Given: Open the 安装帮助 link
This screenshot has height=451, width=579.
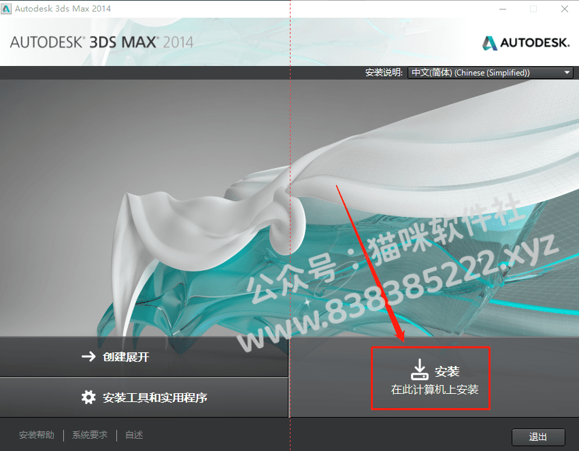Looking at the screenshot, I should [x=37, y=435].
